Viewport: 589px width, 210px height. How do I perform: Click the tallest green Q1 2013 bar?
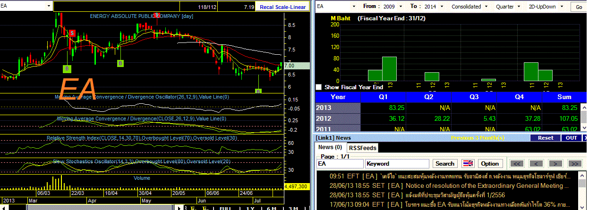[389, 68]
